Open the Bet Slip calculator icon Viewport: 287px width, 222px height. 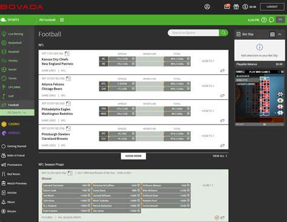272,34
